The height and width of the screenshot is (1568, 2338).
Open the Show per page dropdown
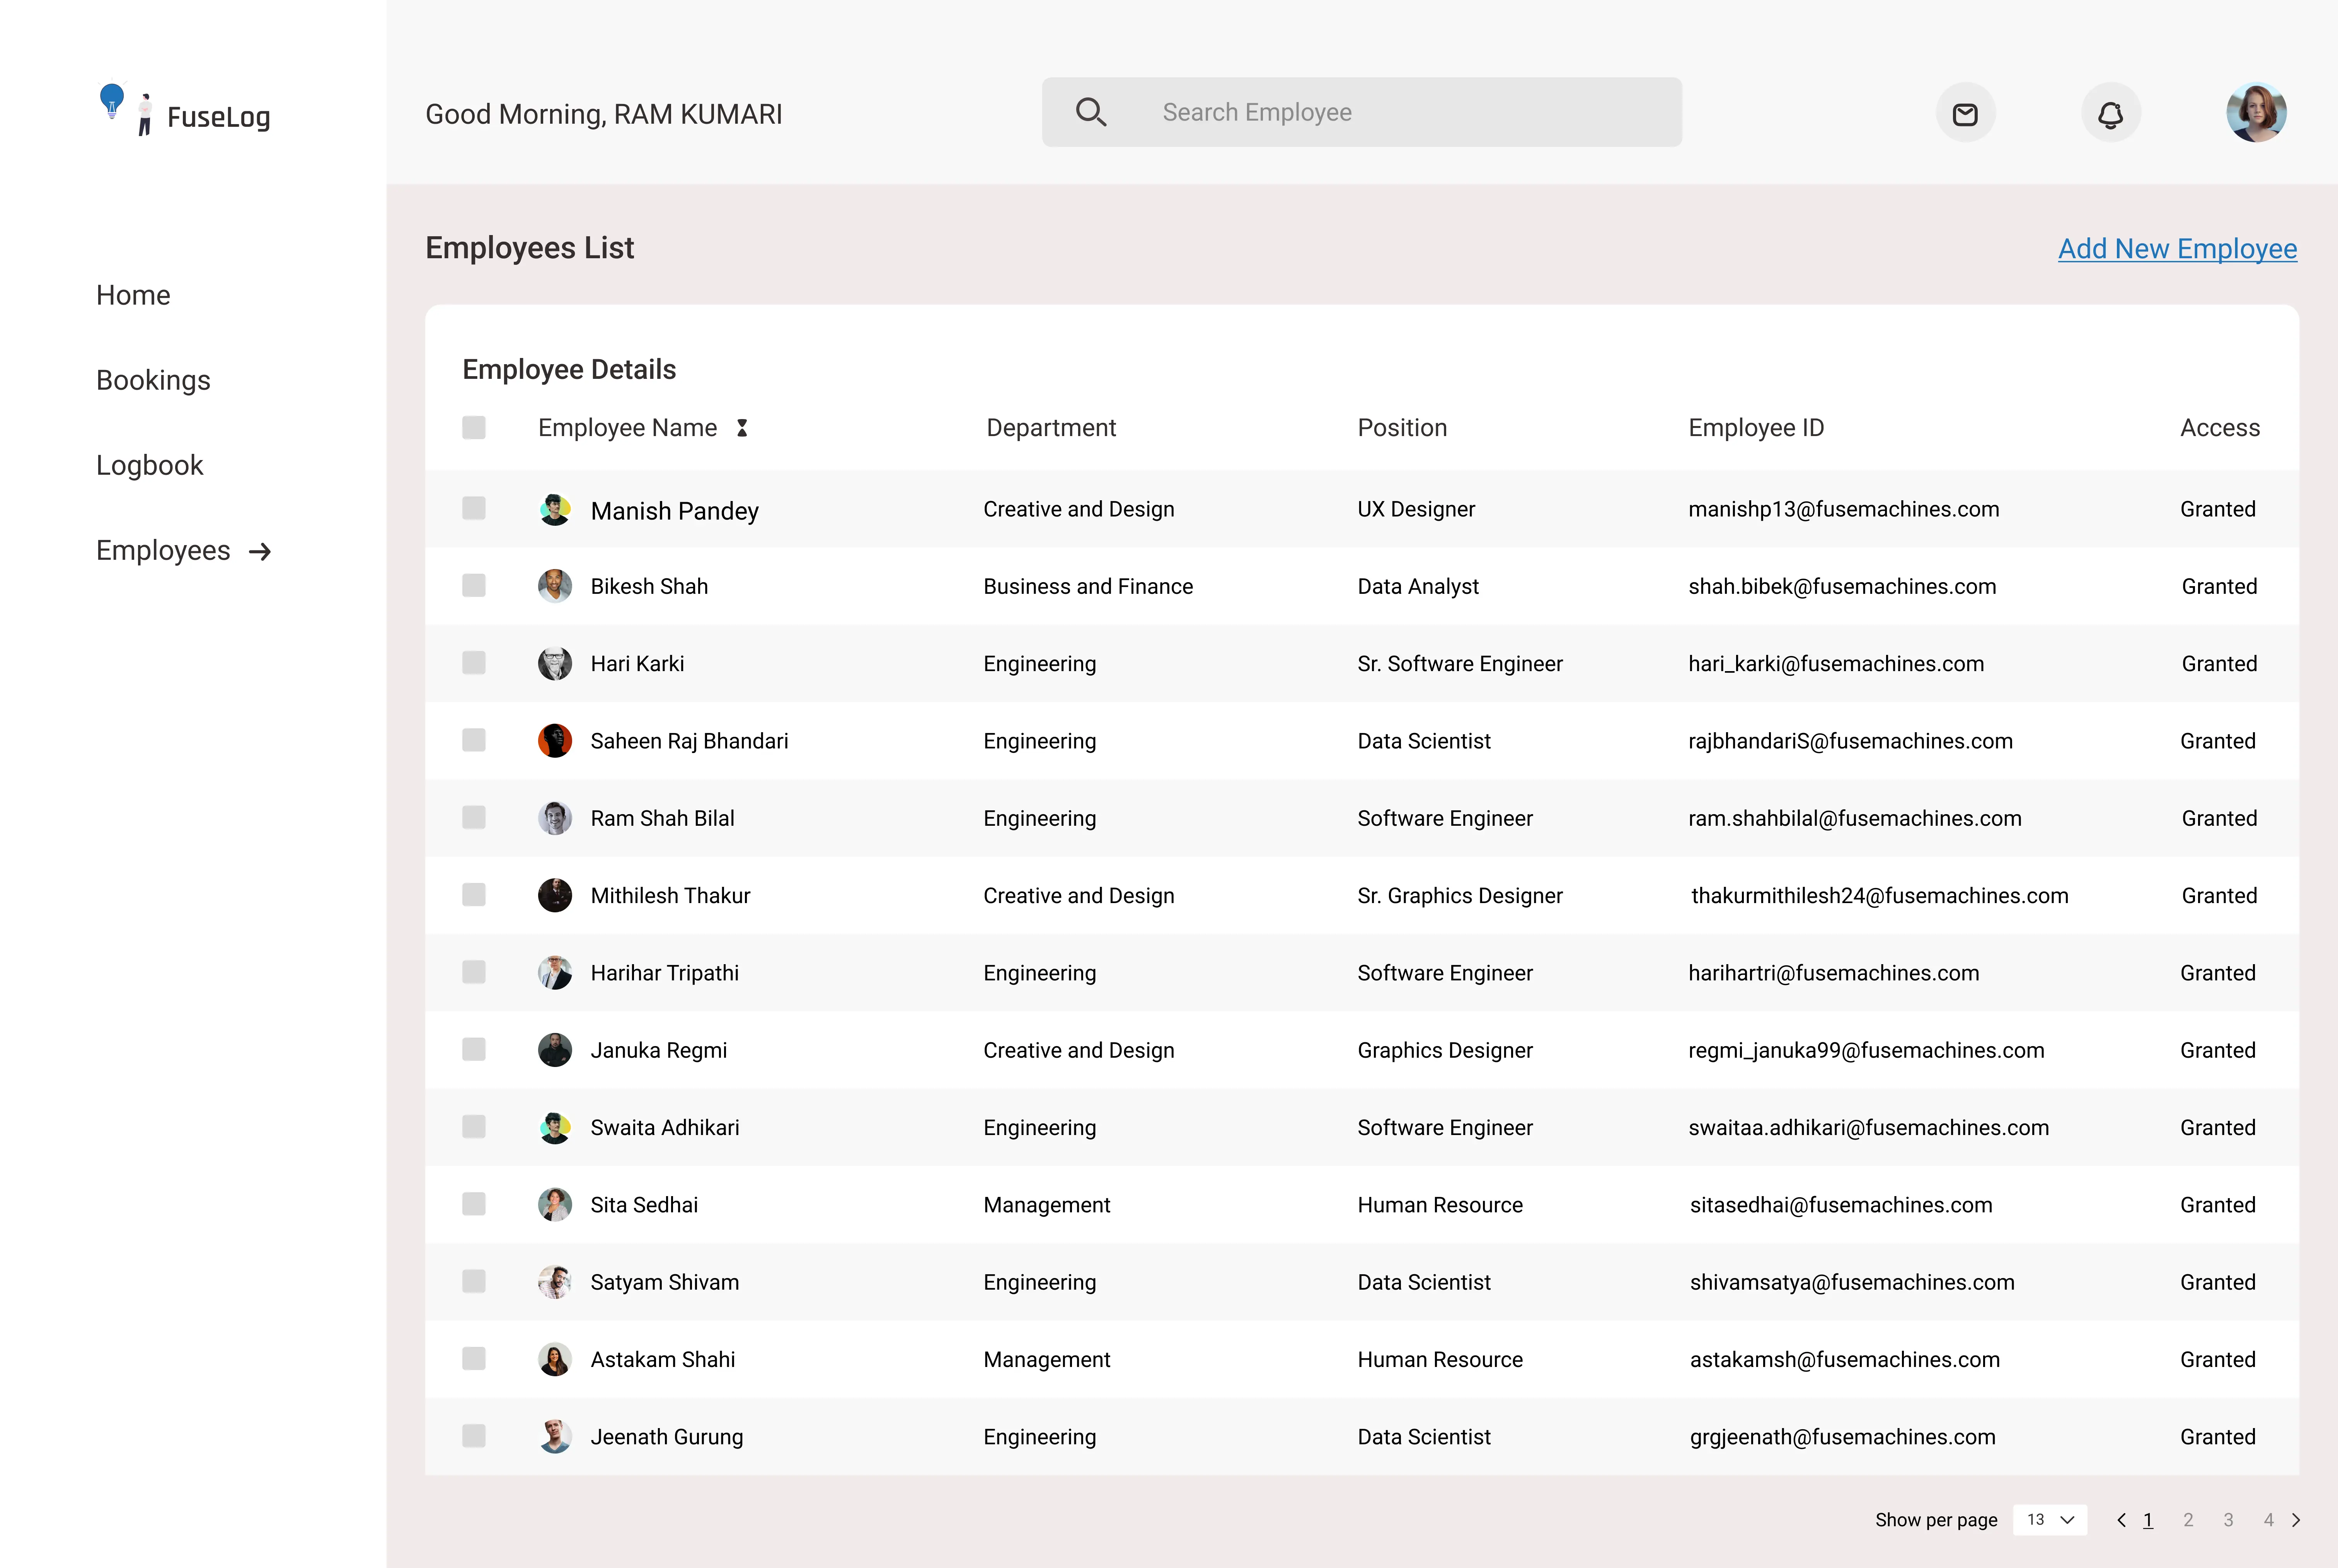(x=2050, y=1520)
